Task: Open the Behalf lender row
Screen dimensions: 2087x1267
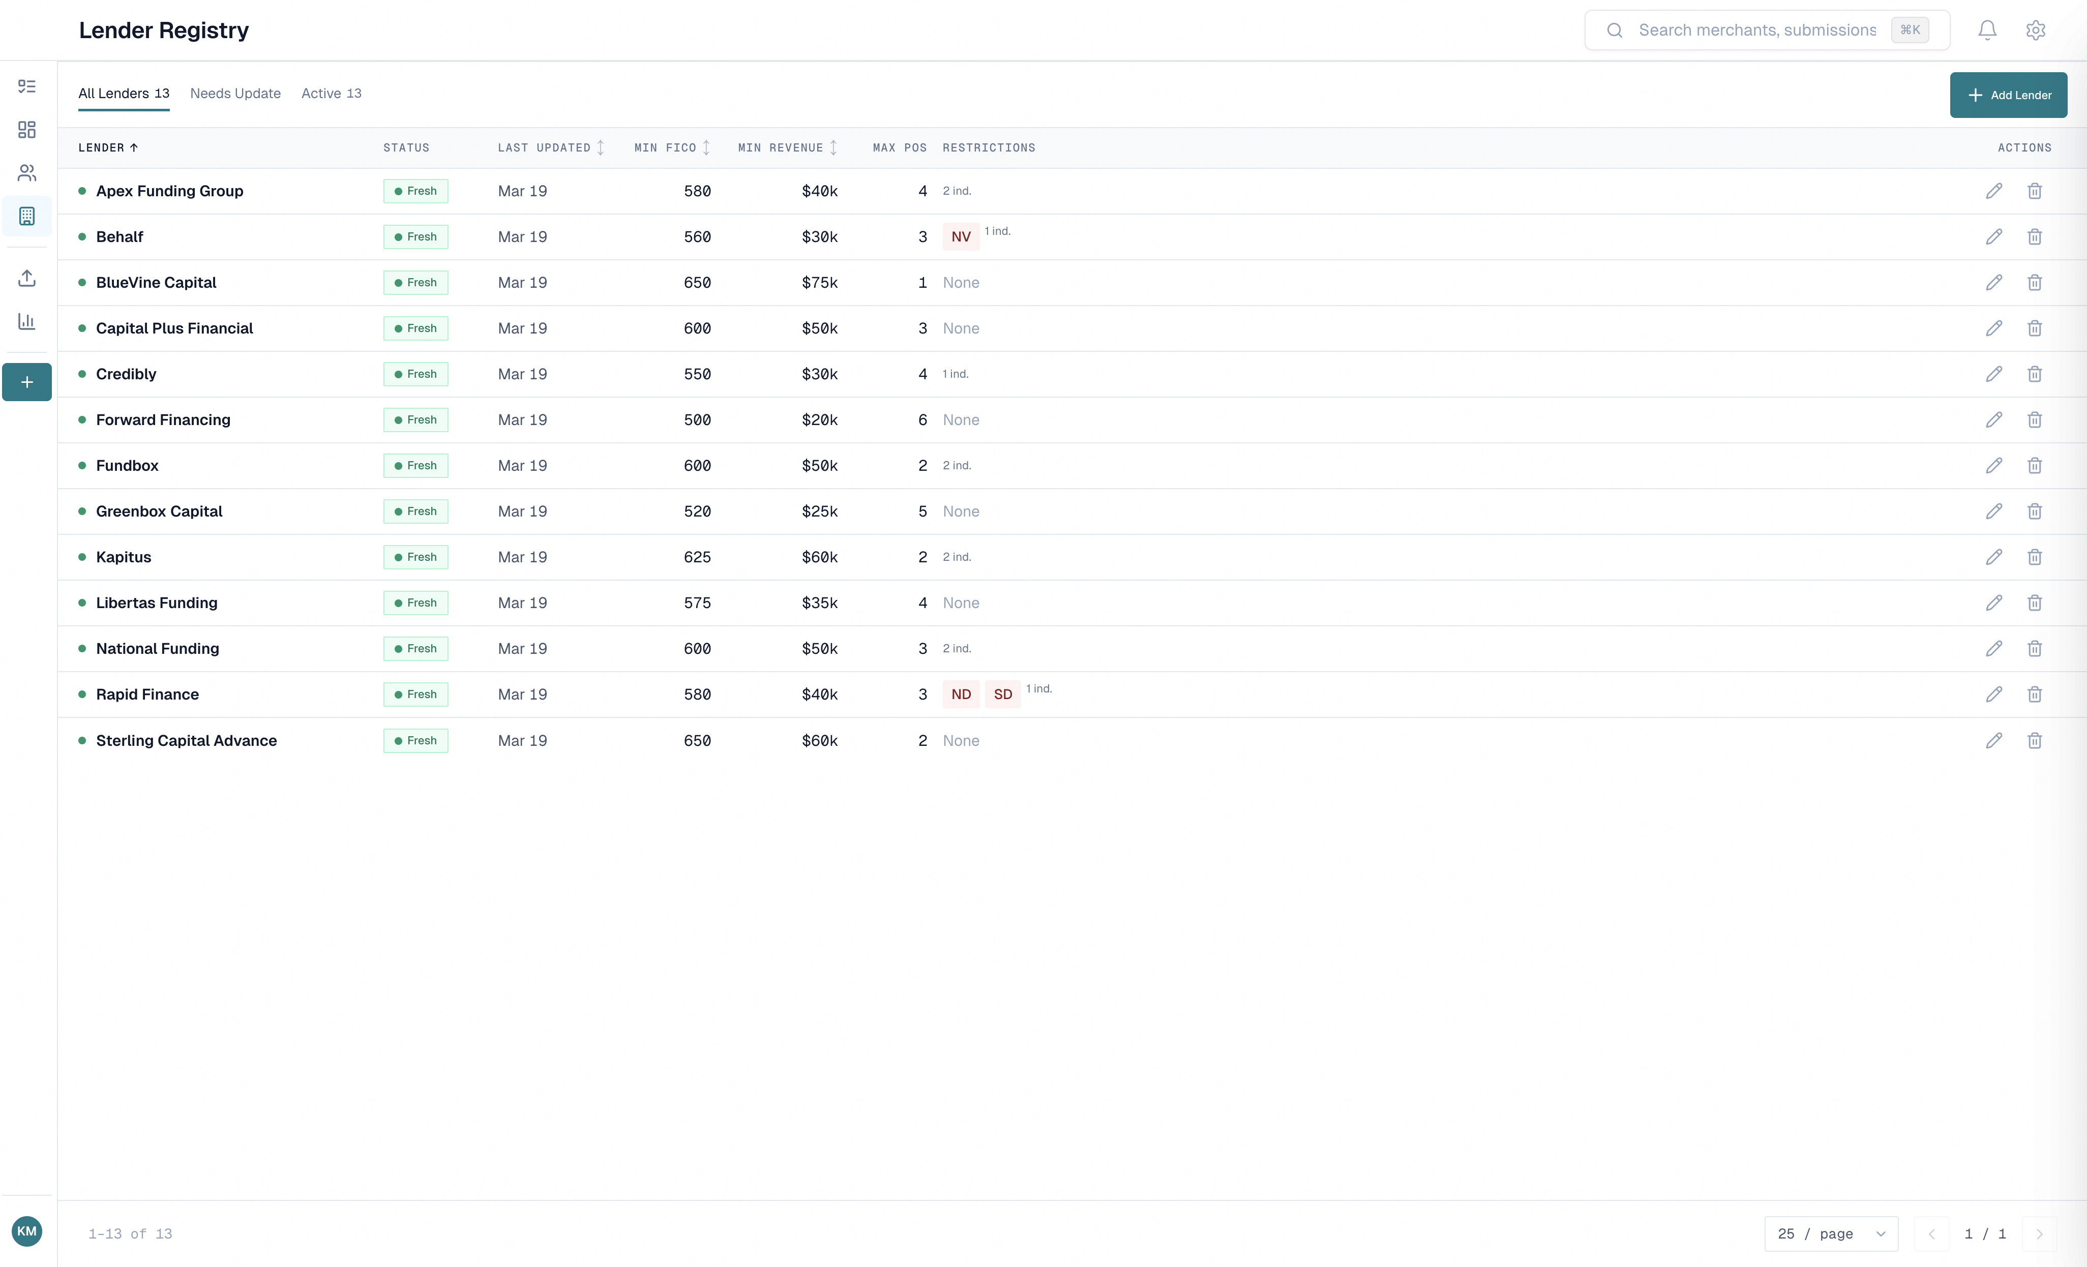Action: point(118,236)
